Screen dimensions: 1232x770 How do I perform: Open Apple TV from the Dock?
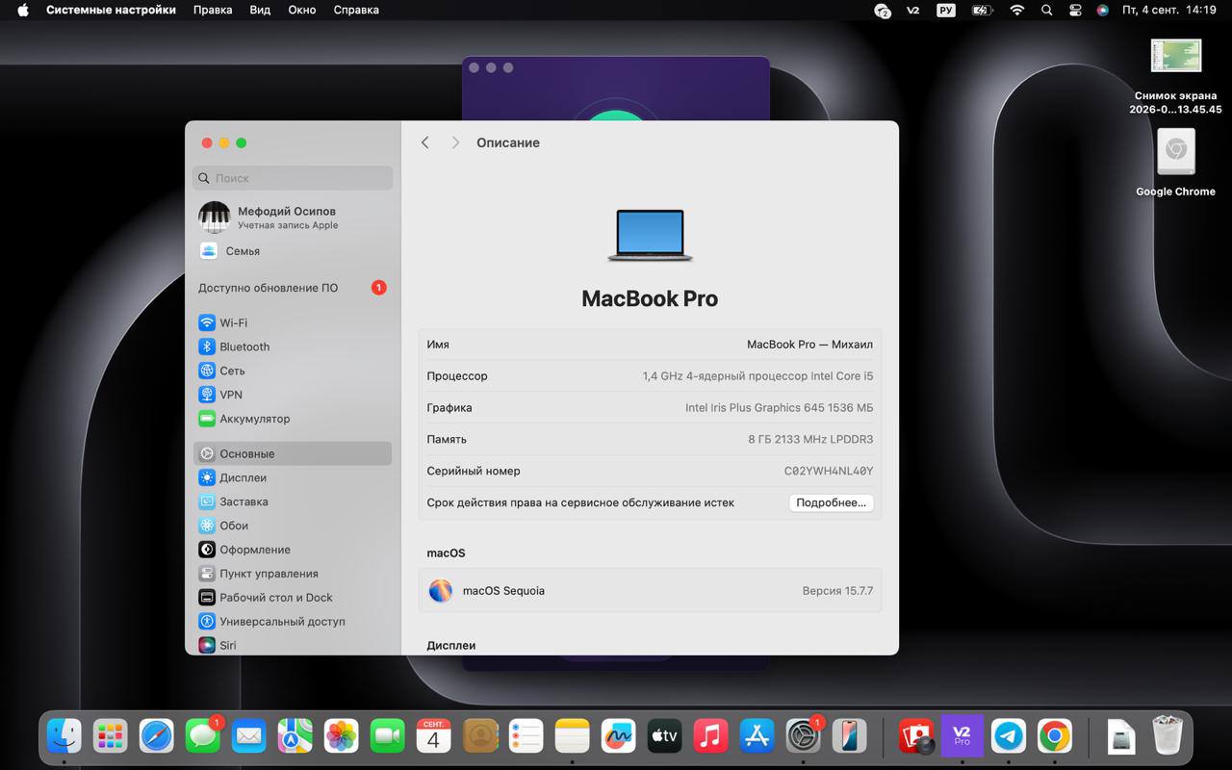point(664,736)
